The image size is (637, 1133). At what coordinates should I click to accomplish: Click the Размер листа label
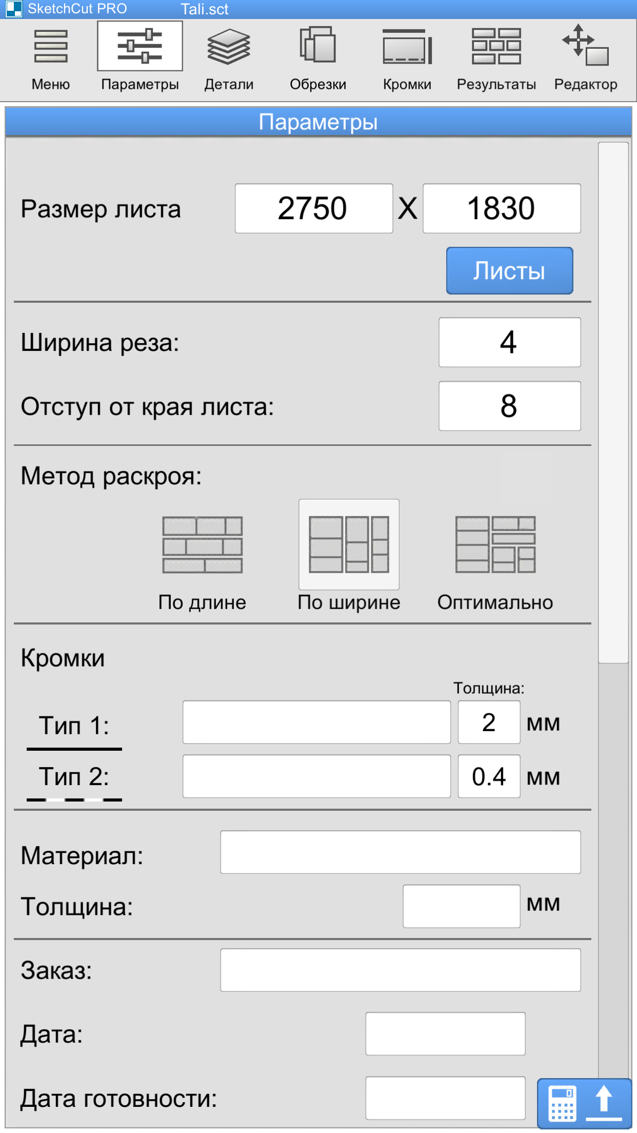(101, 209)
